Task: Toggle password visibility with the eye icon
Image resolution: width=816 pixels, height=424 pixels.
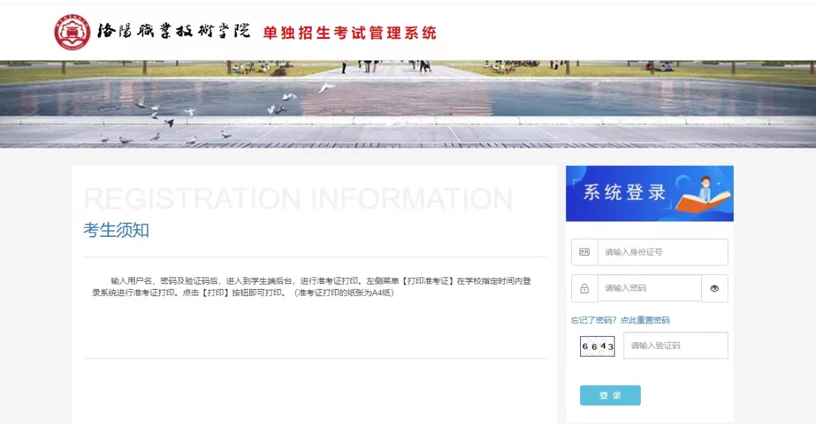Action: coord(715,288)
